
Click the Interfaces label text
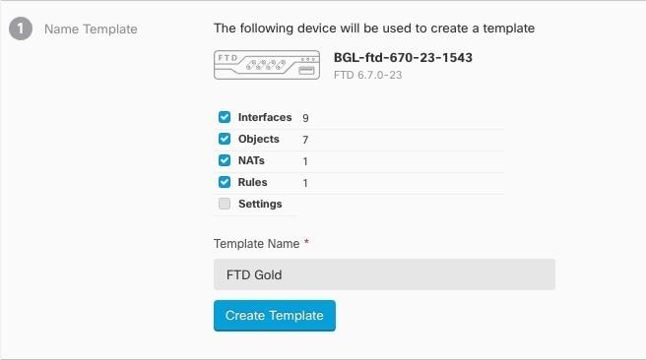pyautogui.click(x=265, y=117)
